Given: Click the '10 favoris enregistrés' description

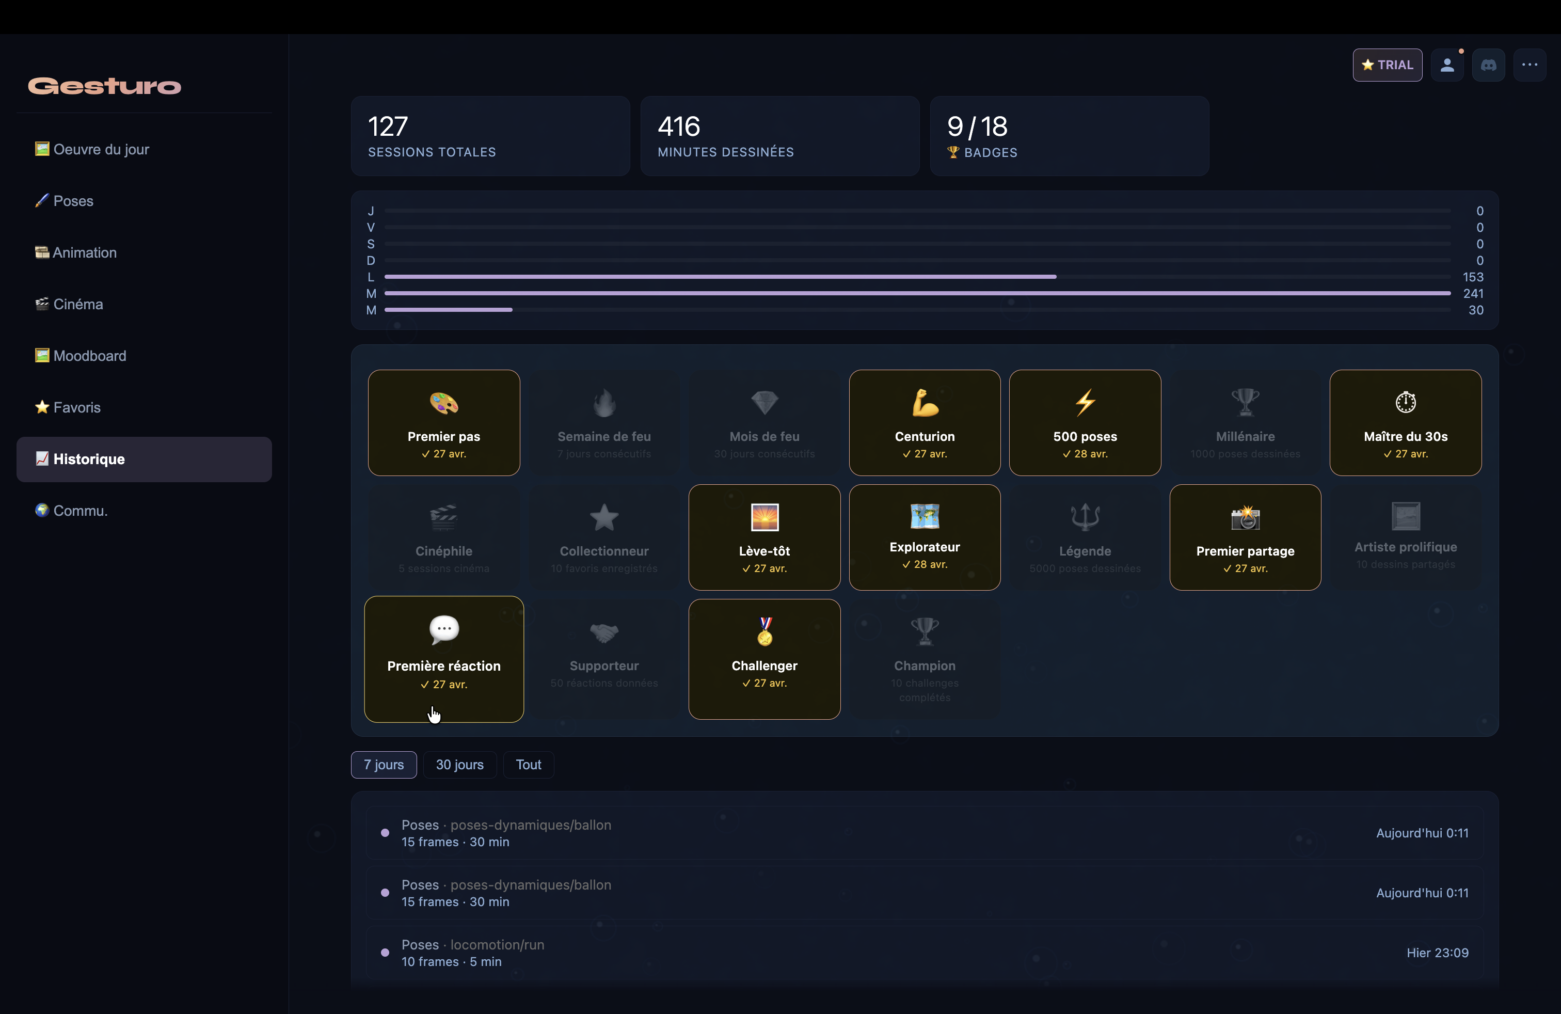Looking at the screenshot, I should pyautogui.click(x=604, y=568).
